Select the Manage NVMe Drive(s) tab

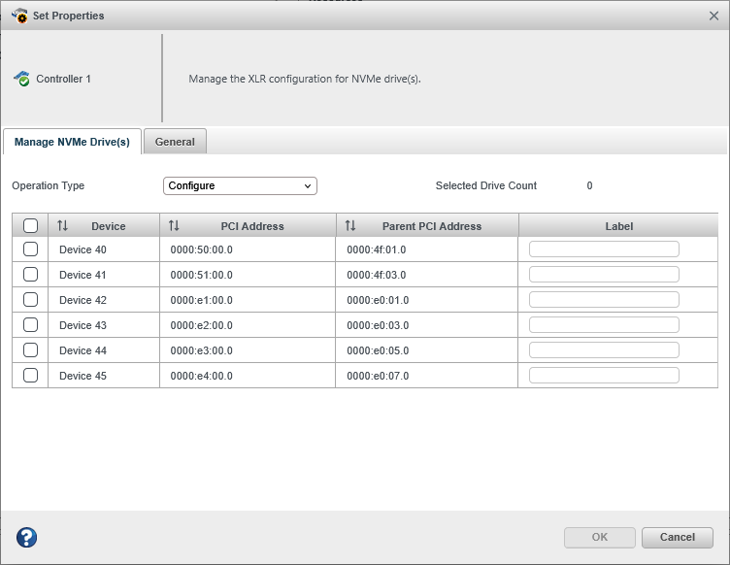pos(72,142)
